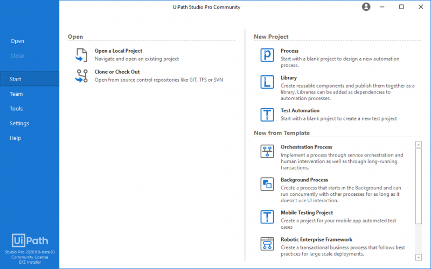Select the Process project icon
The image size is (431, 269).
267,55
